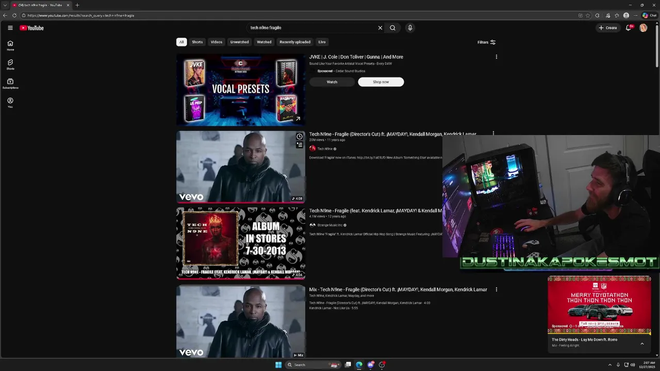This screenshot has width=660, height=371.
Task: Open the Strange Music Inc channel link
Action: click(x=330, y=225)
